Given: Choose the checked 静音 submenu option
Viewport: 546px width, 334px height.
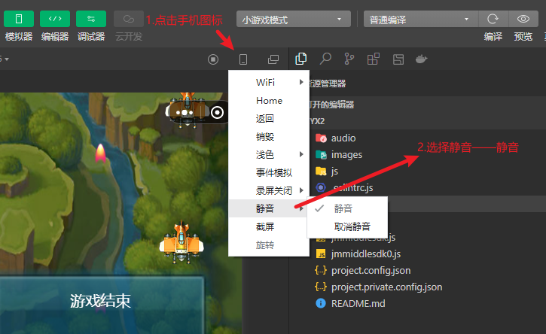Looking at the screenshot, I should [347, 208].
